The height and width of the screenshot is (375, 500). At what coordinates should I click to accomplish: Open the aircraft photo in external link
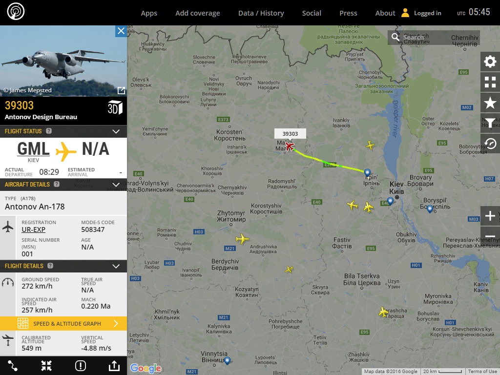tap(121, 90)
